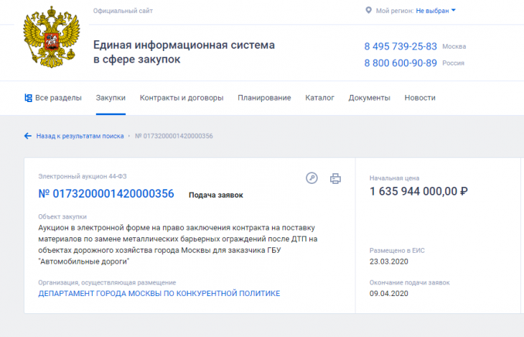Click the Официальный сайт label
The height and width of the screenshot is (337, 524).
(123, 11)
